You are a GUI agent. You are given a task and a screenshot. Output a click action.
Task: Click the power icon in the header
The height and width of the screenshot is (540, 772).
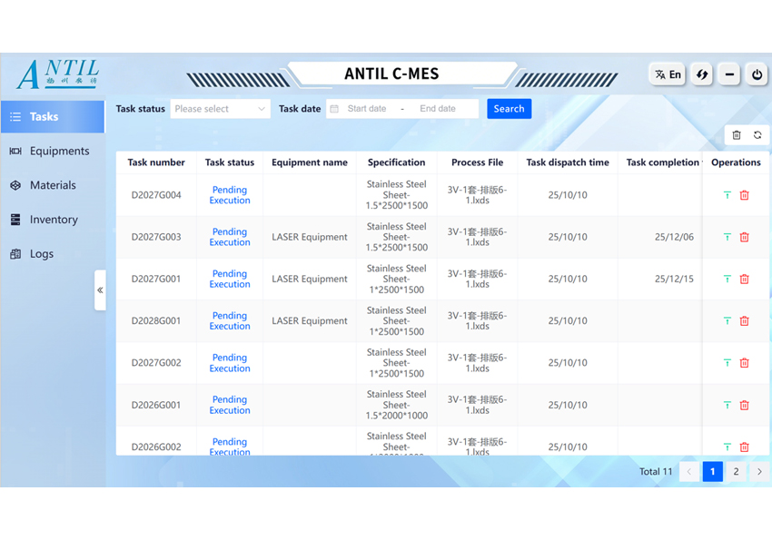pos(757,74)
